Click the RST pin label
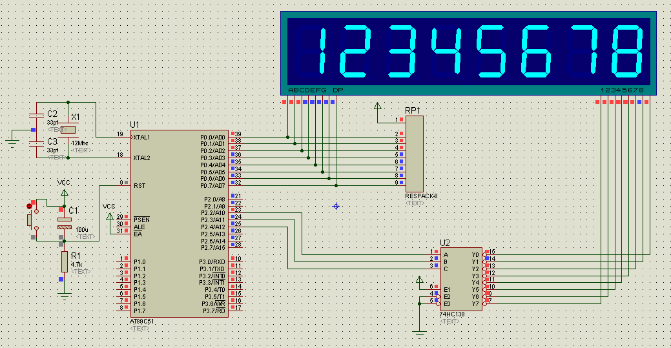 pyautogui.click(x=139, y=186)
